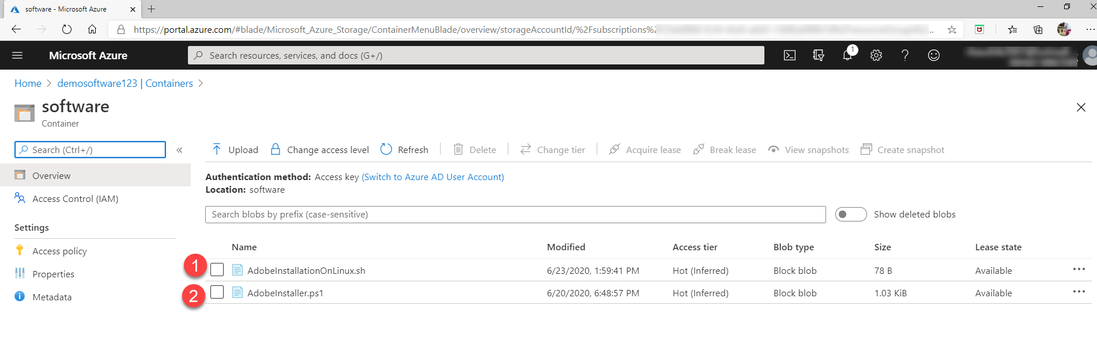The height and width of the screenshot is (340, 1097).
Task: Open the feedback smiley icon
Action: [x=934, y=55]
